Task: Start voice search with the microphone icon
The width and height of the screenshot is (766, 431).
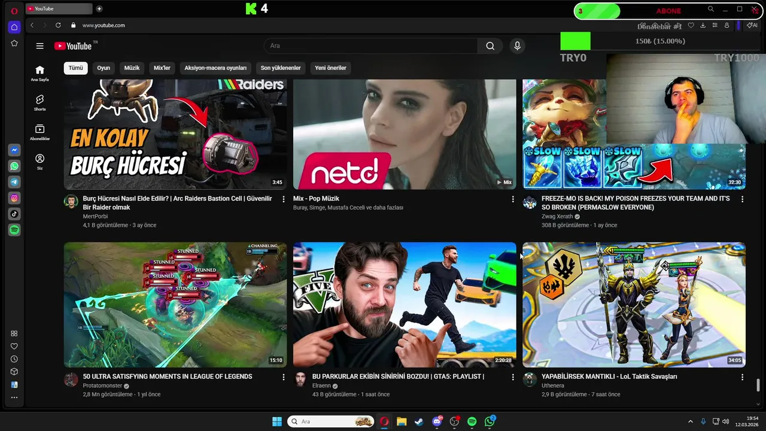Action: coord(518,46)
